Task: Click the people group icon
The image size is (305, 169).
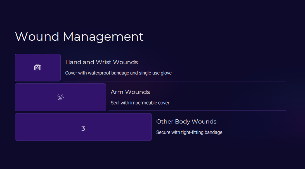Action: pyautogui.click(x=60, y=97)
